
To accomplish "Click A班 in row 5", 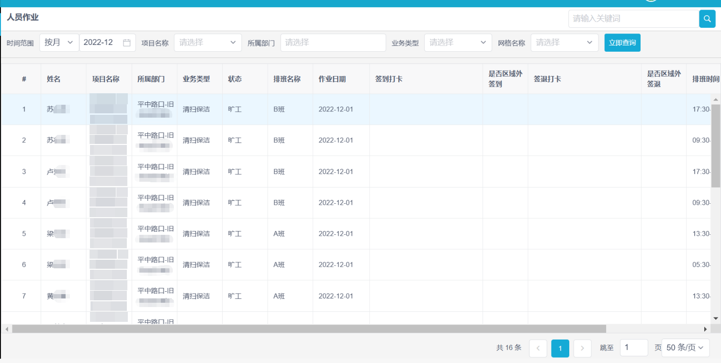I will (x=279, y=233).
